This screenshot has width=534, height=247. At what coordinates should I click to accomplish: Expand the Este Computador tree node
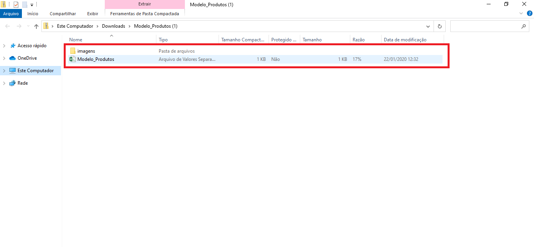[x=4, y=71]
